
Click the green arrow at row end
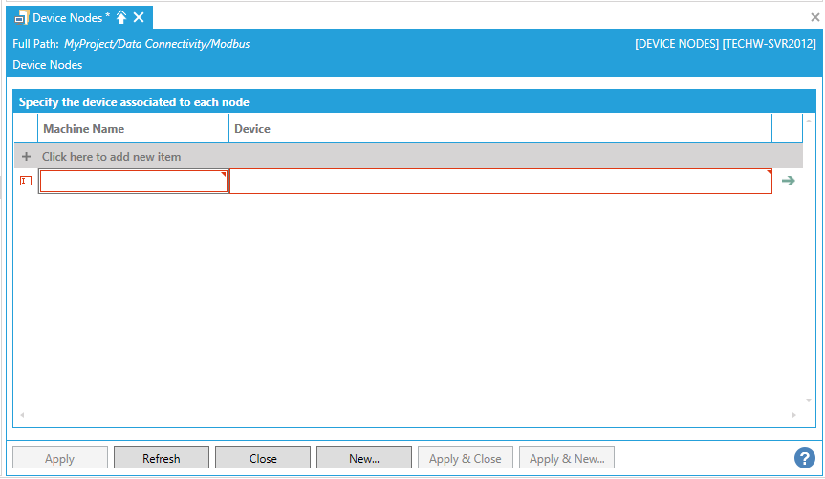[x=789, y=181]
